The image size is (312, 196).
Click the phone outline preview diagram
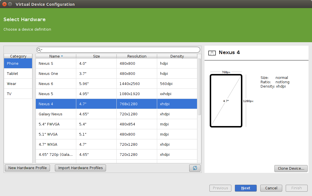tap(226, 101)
